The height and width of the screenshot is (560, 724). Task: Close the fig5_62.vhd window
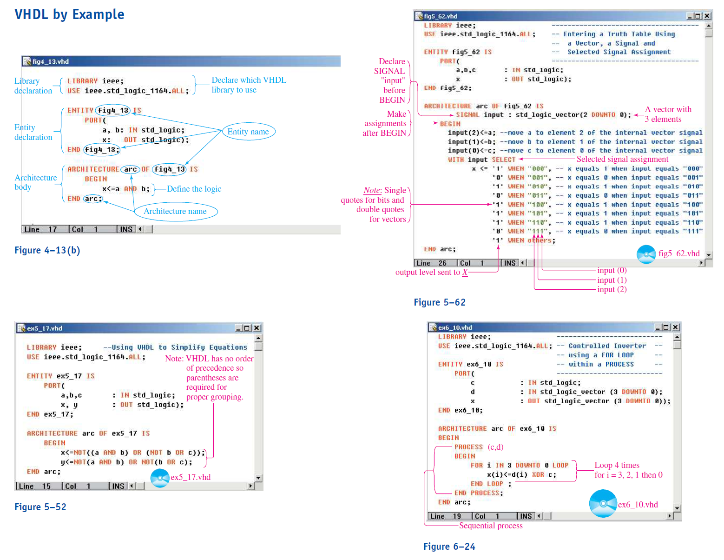[x=707, y=16]
